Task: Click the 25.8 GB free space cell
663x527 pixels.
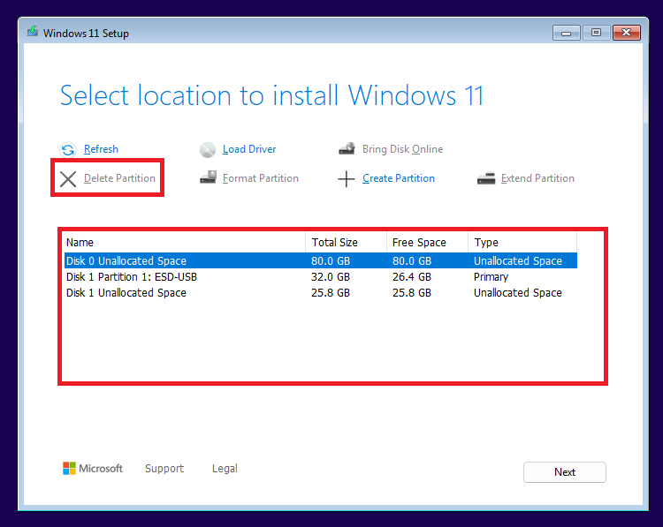Action: 412,293
